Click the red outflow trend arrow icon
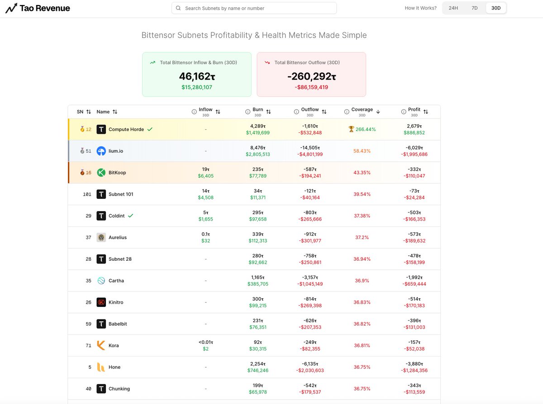543x404 pixels. (x=267, y=62)
